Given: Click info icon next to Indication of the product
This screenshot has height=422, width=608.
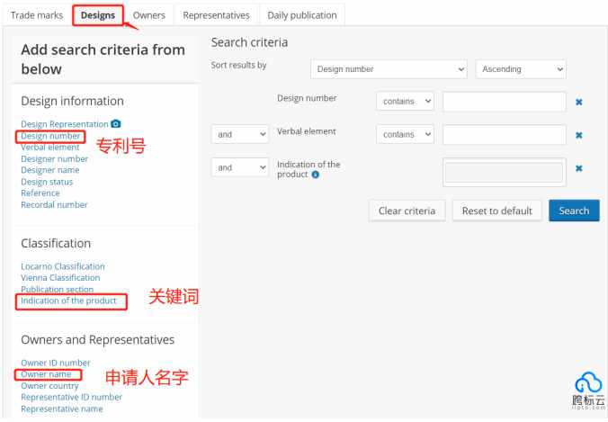Looking at the screenshot, I should pyautogui.click(x=316, y=175).
